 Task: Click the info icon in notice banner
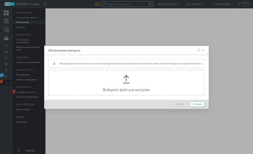[x=54, y=64]
